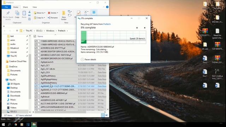Open Copy to dropdown

[40, 18]
